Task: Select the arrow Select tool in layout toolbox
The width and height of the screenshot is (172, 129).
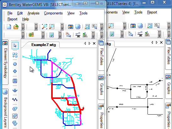Action: [x=15, y=45]
